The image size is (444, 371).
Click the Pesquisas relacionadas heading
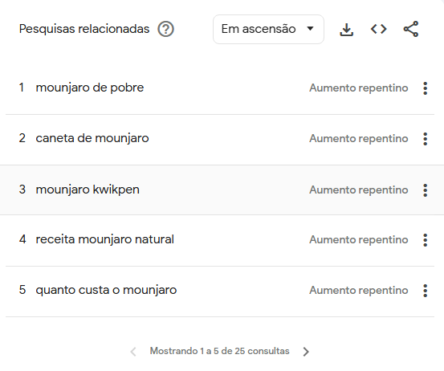pyautogui.click(x=84, y=29)
